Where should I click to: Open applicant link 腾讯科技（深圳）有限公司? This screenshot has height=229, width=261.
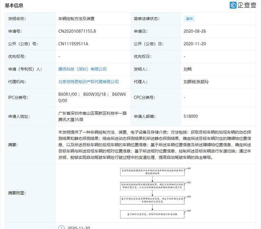pos(82,69)
